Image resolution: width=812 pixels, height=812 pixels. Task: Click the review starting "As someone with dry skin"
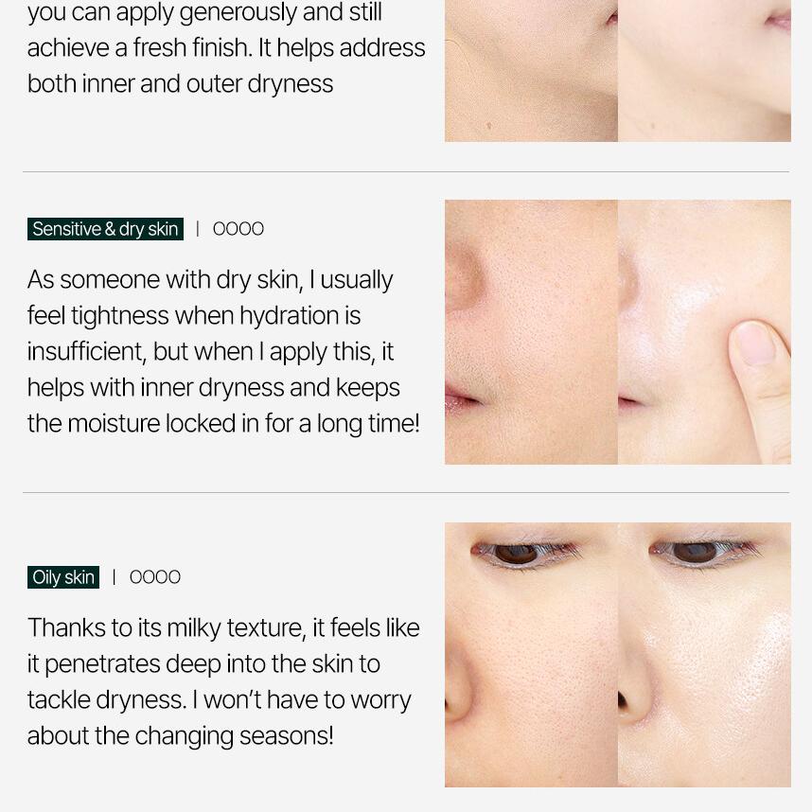click(x=223, y=352)
